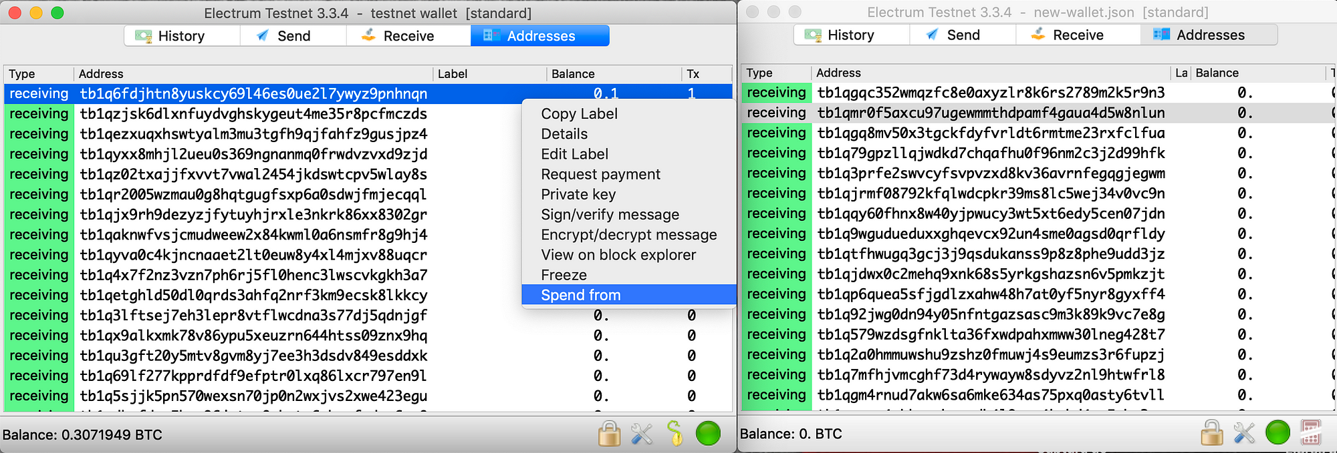The height and width of the screenshot is (453, 1337).
Task: Select address tb1qyxx8mhjl2ueu0s369ngnanmq0frwdvzvxd9zjd
Action: (x=253, y=154)
